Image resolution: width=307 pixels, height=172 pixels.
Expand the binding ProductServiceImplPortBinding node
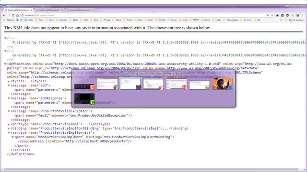click(x=9, y=129)
